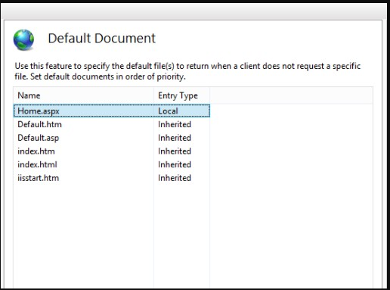The width and height of the screenshot is (390, 290).
Task: Sort list by Entry Type header
Action: (x=181, y=95)
